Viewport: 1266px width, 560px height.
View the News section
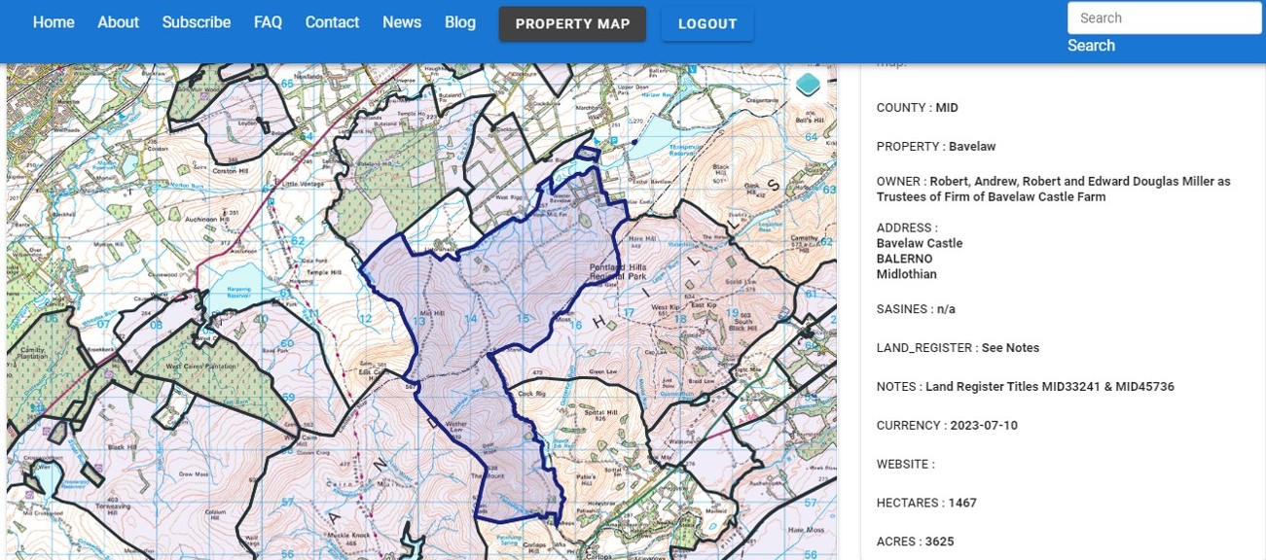402,22
